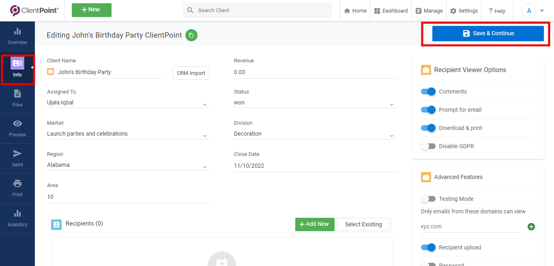Select the Files section from sidebar
The width and height of the screenshot is (554, 266).
pyautogui.click(x=17, y=98)
